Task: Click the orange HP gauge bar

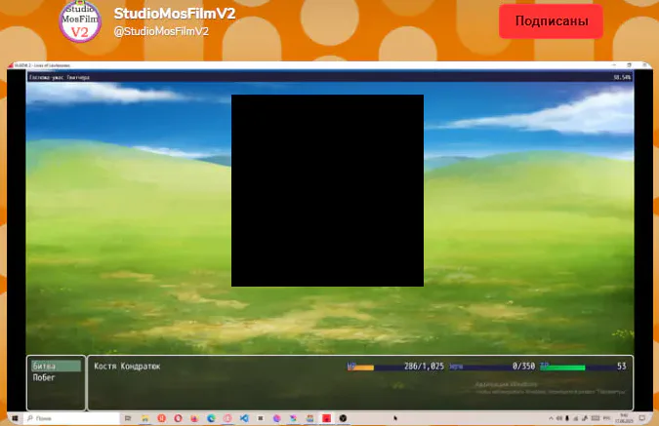Action: (x=360, y=368)
